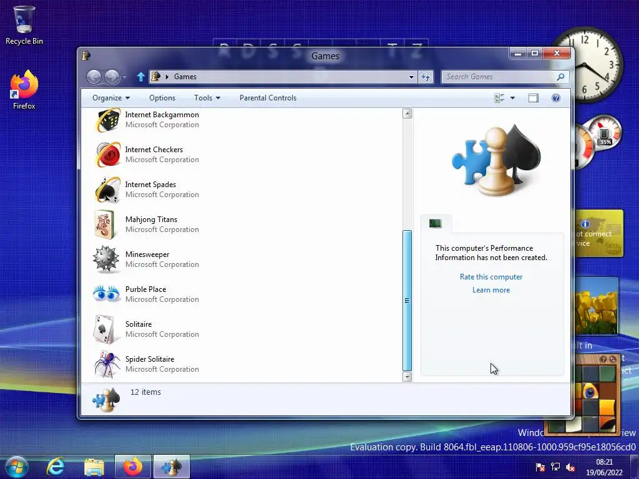Click the scrollbar up arrow
639x479 pixels.
[x=407, y=114]
